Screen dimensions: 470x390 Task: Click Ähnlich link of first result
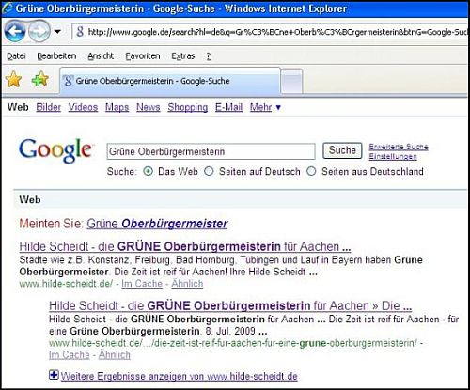187,284
